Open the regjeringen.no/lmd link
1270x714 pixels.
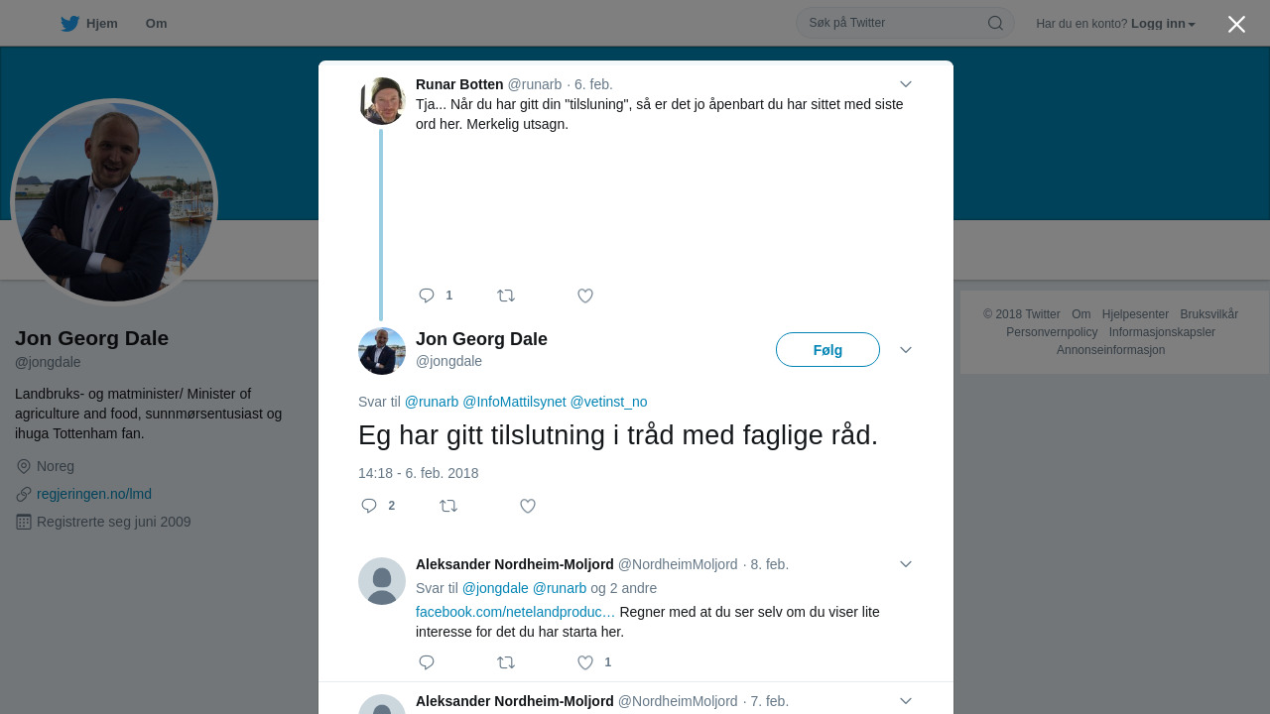click(x=94, y=494)
